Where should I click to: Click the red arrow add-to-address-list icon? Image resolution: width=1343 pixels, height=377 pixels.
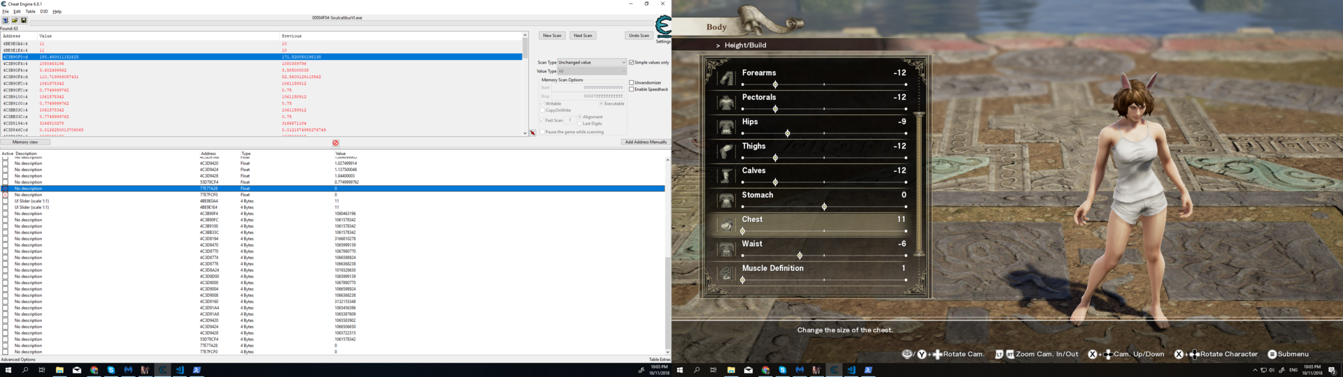(x=532, y=133)
